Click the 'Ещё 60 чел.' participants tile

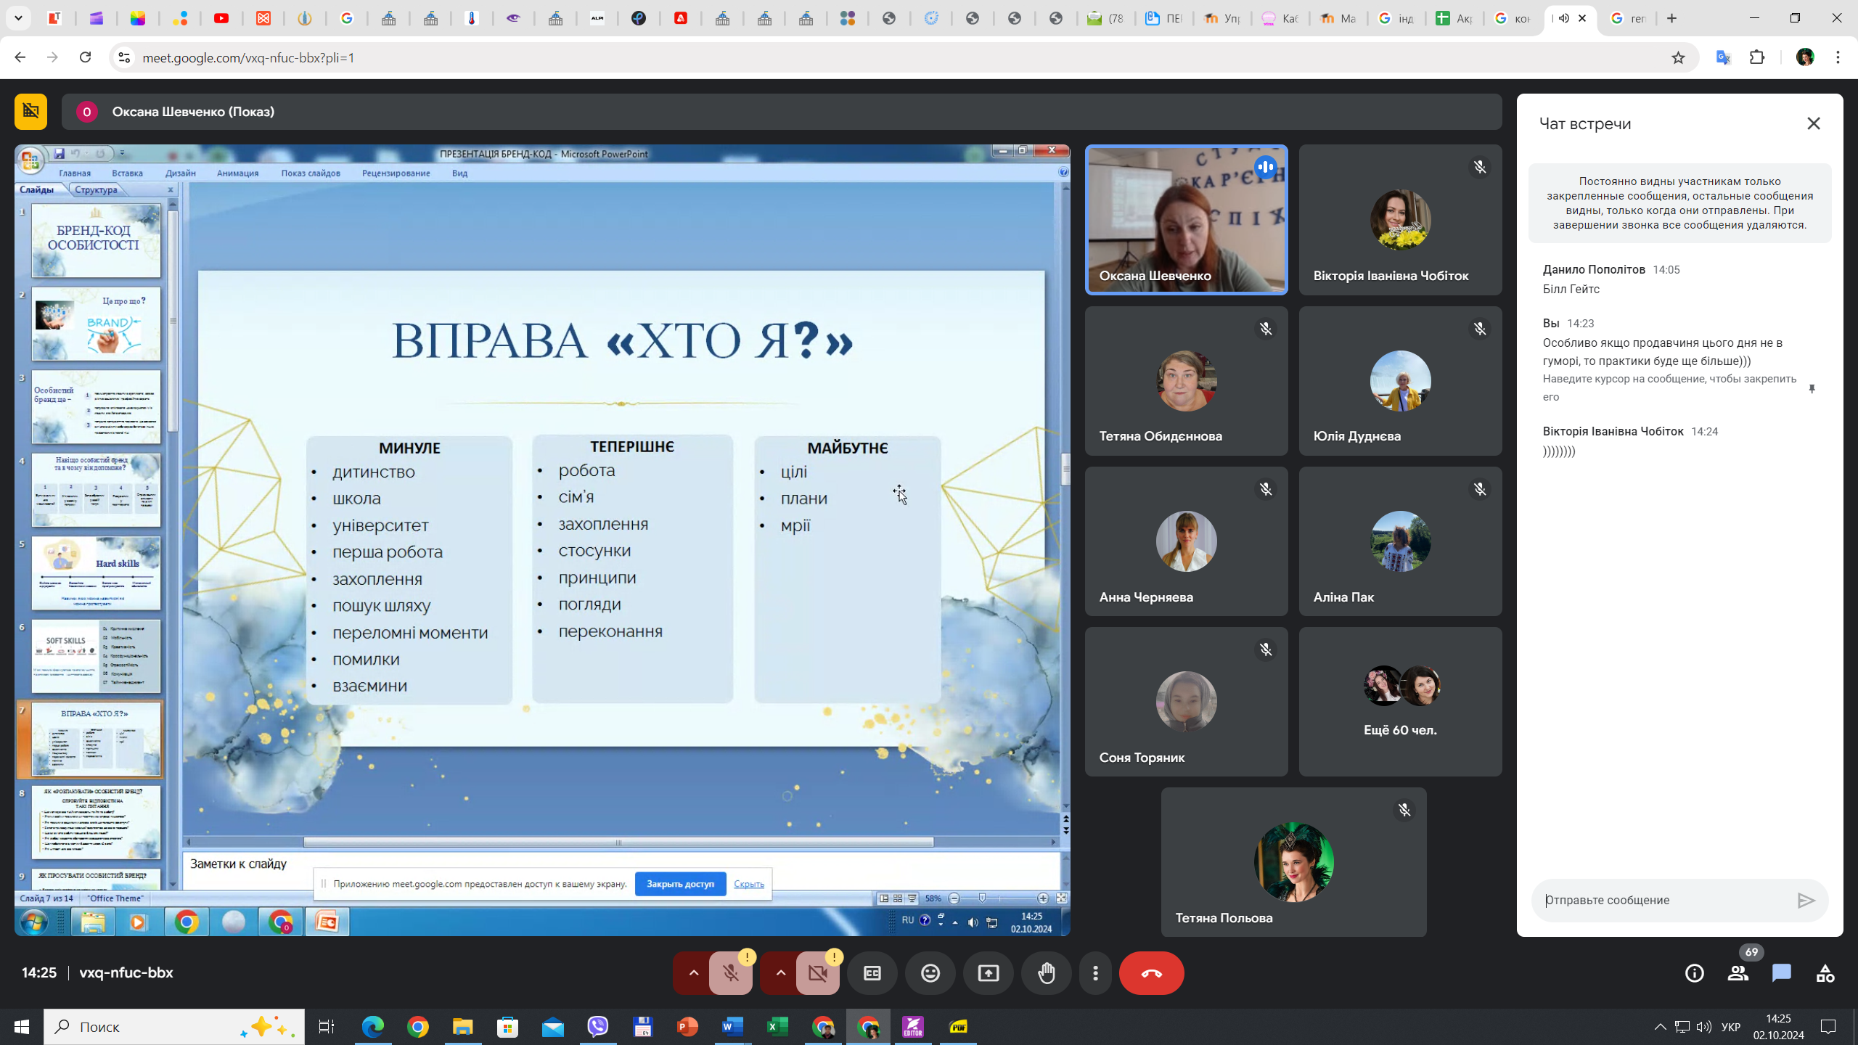1399,701
